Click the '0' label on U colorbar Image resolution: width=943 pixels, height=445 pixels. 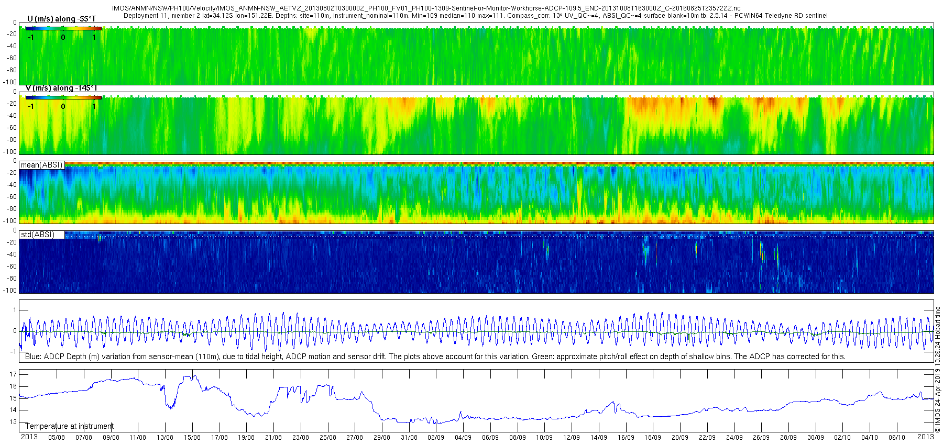pos(63,37)
